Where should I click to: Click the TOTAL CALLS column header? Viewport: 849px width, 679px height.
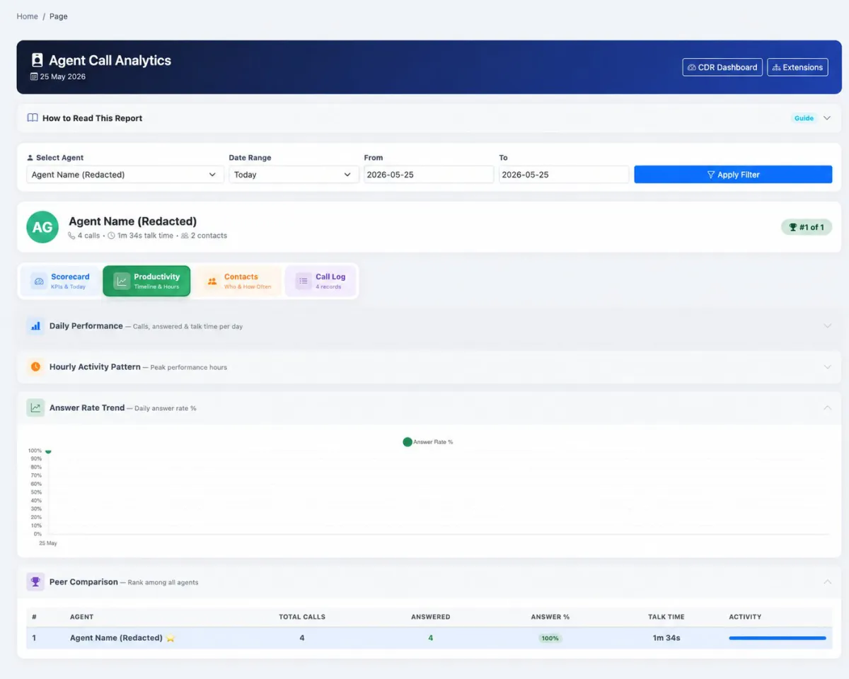302,617
